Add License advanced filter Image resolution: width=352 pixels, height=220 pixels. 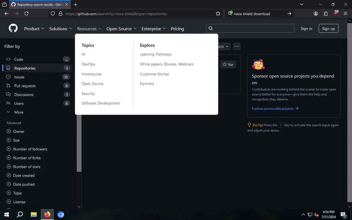[x=16, y=202]
